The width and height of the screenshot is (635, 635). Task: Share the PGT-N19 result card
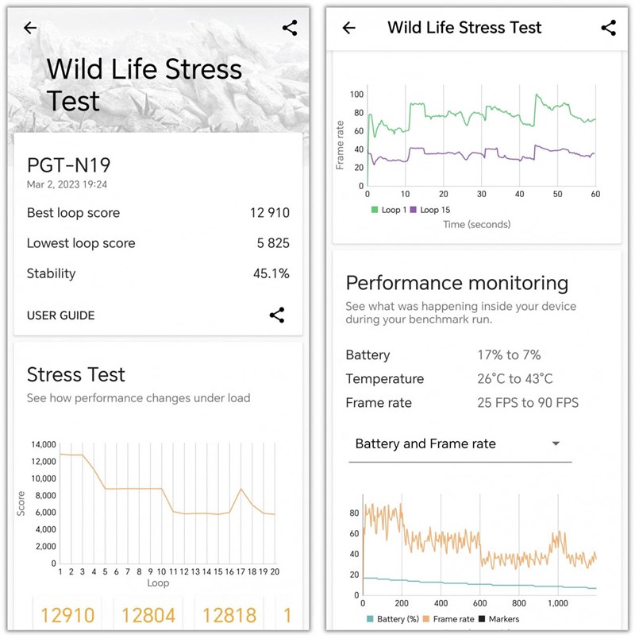tap(276, 315)
